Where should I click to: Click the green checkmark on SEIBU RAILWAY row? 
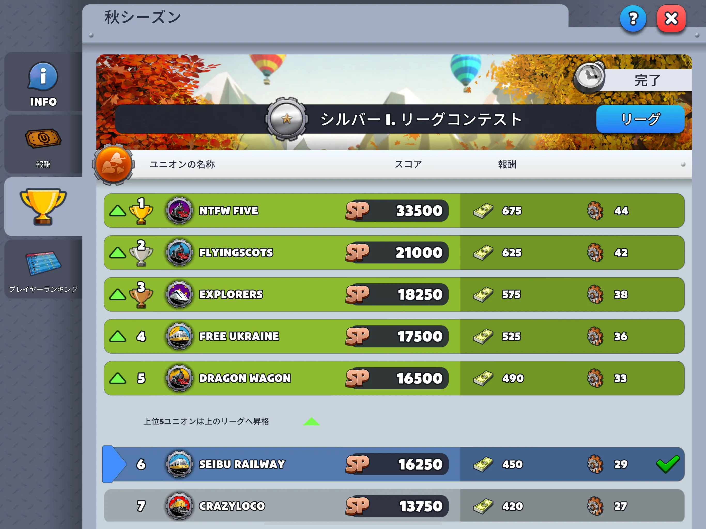click(668, 464)
